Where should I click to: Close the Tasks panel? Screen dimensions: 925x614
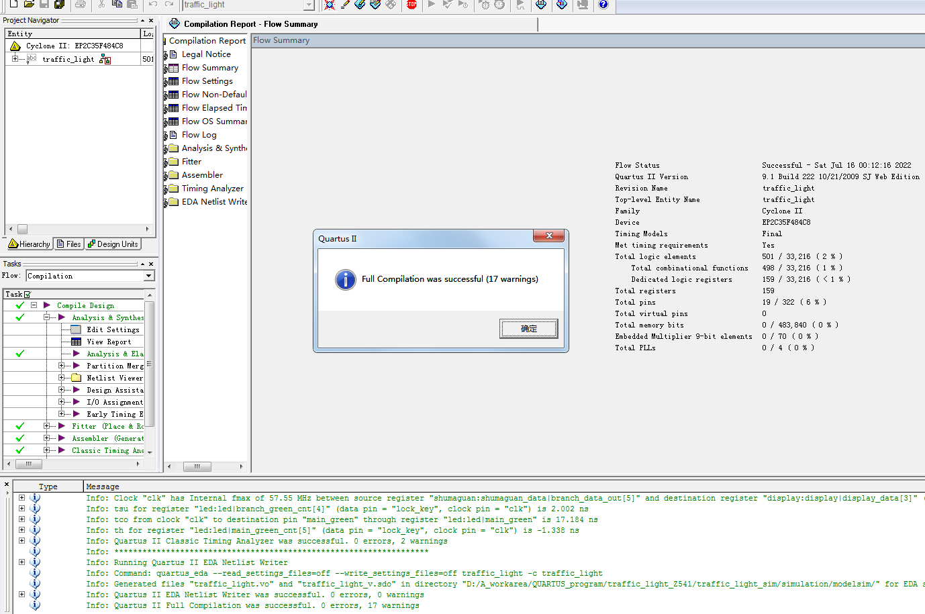[x=151, y=264]
